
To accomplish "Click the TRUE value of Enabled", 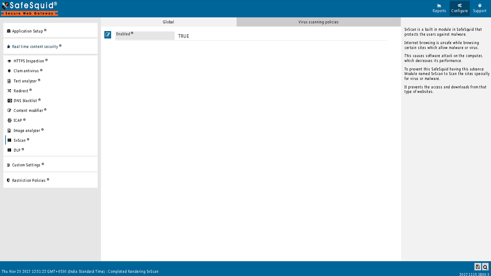I will click(183, 36).
